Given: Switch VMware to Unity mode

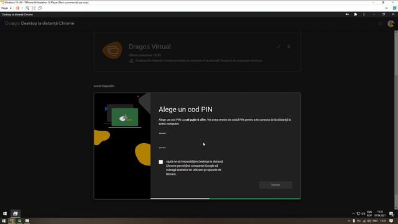Looking at the screenshot, I should point(40,8).
